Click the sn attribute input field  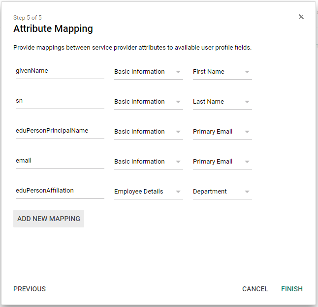pos(60,101)
